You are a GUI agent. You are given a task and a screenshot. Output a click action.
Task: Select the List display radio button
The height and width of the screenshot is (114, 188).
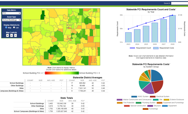pos(14,27)
